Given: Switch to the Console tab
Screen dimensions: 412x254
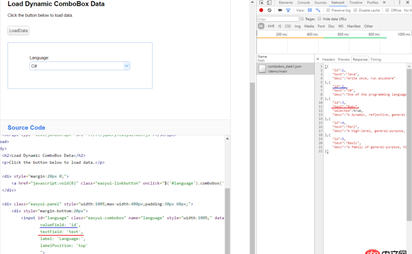Looking at the screenshot, I should 303,3.
